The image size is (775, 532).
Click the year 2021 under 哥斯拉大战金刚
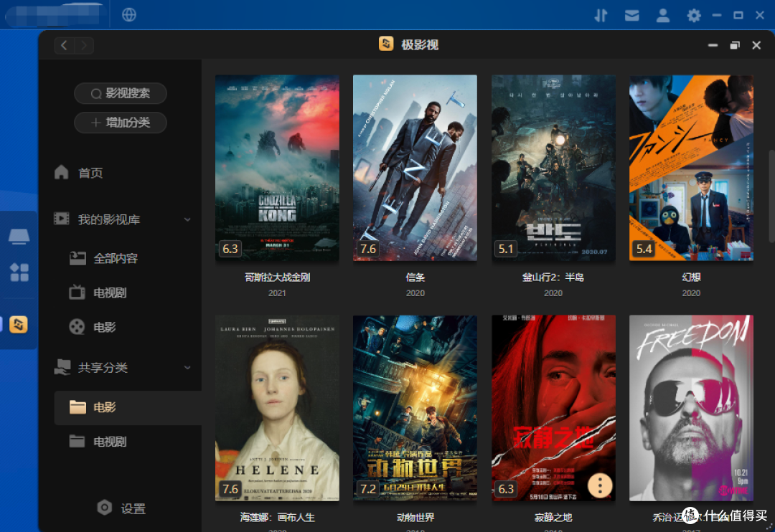pos(277,293)
